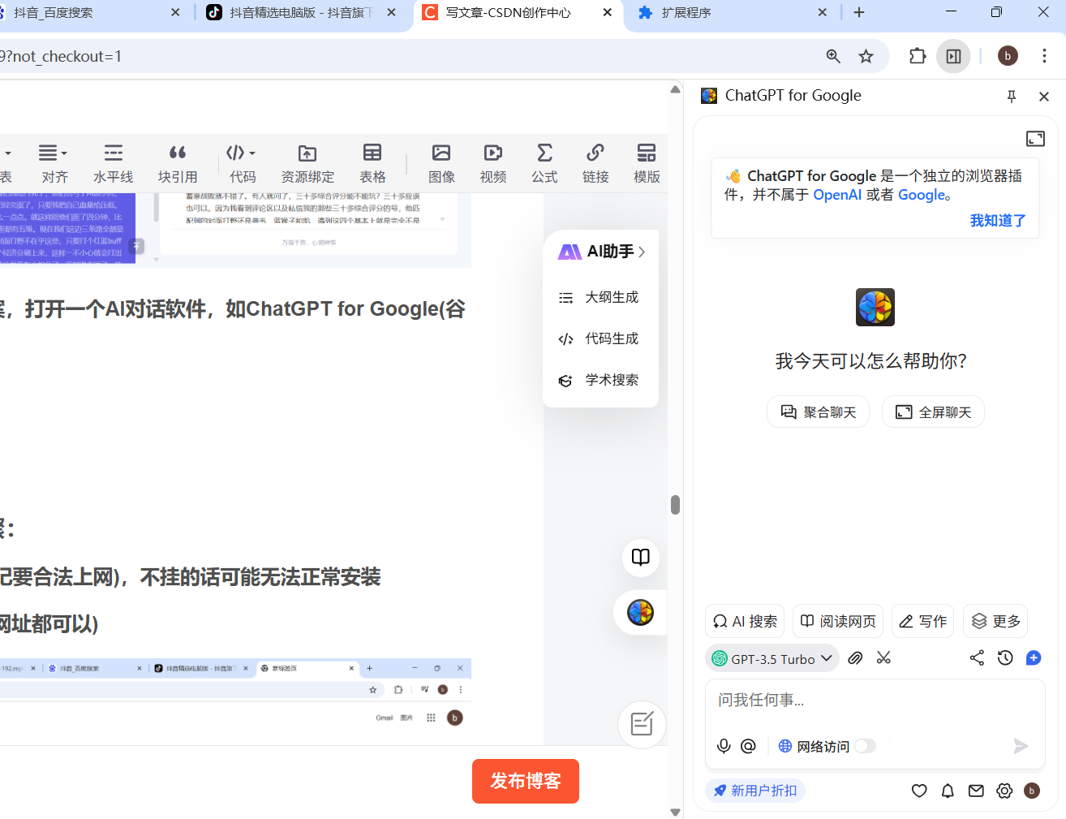Screen dimensions: 1066x819
Task: Insert a hyperlink with 链接 tool
Action: 595,163
